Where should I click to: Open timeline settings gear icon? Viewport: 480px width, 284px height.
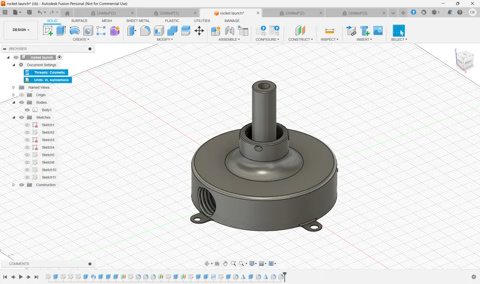click(474, 277)
